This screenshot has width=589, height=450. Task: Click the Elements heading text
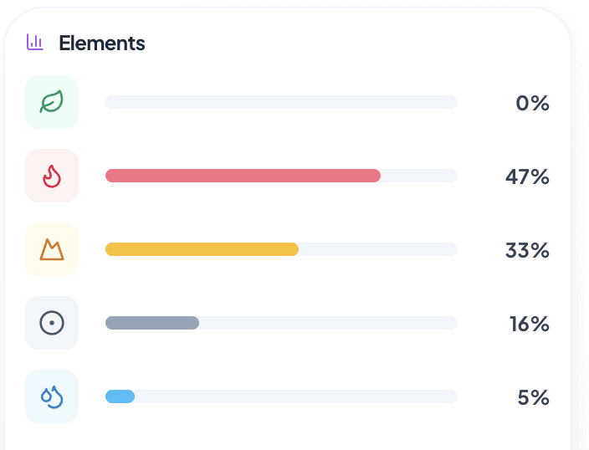[102, 43]
